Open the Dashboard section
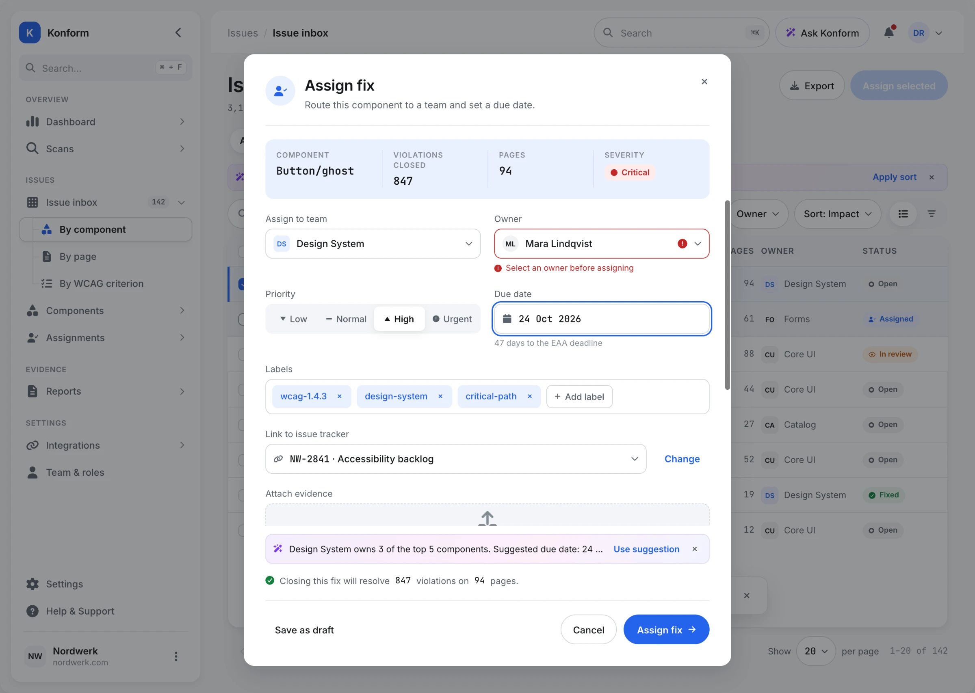 coord(106,122)
